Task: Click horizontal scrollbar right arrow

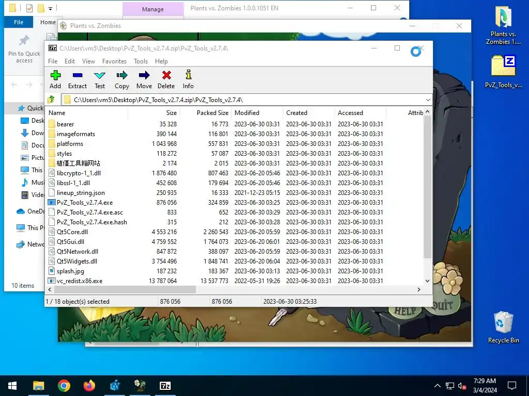Action: point(418,290)
